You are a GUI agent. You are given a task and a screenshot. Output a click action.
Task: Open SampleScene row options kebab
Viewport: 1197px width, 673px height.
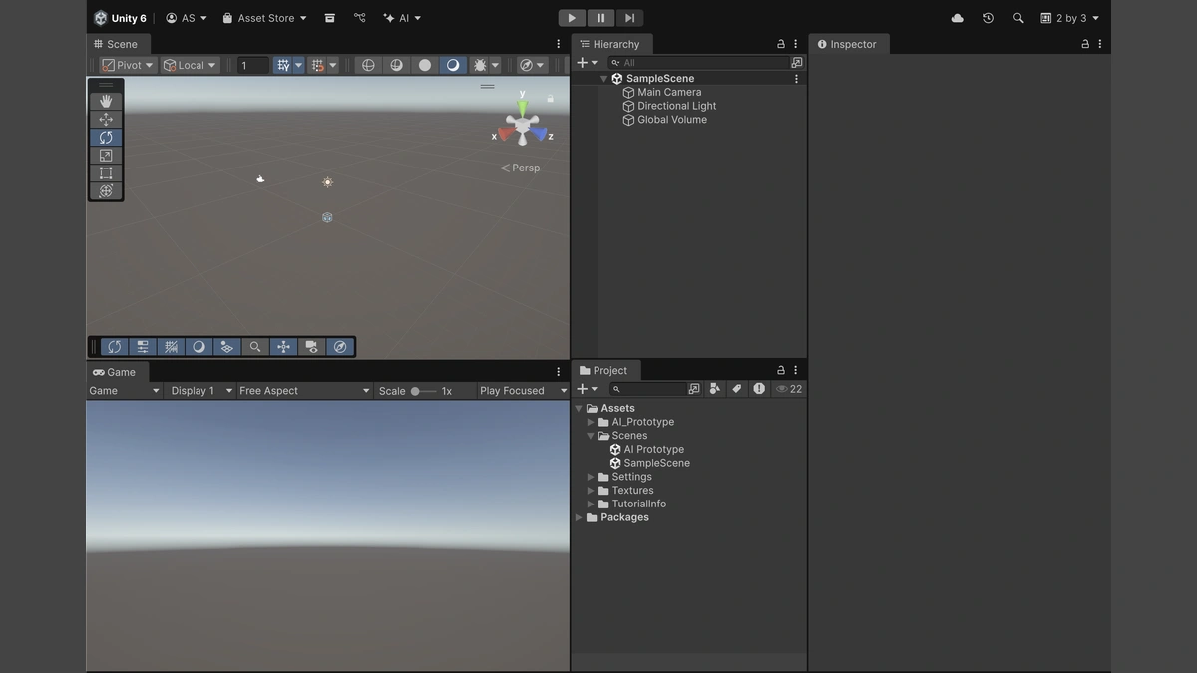(x=796, y=79)
